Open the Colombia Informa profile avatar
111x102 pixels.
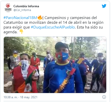coord(8,8)
